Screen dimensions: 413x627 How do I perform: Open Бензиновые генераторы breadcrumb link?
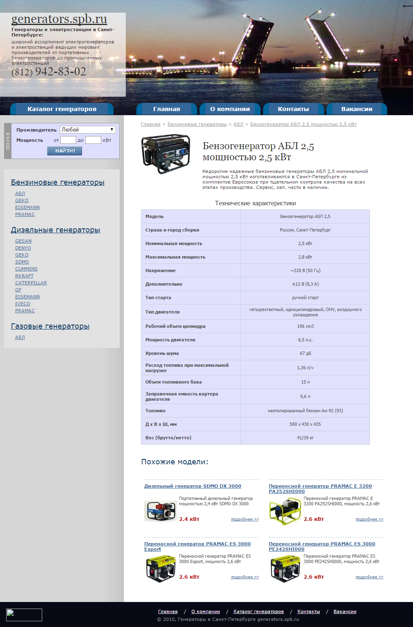(197, 124)
